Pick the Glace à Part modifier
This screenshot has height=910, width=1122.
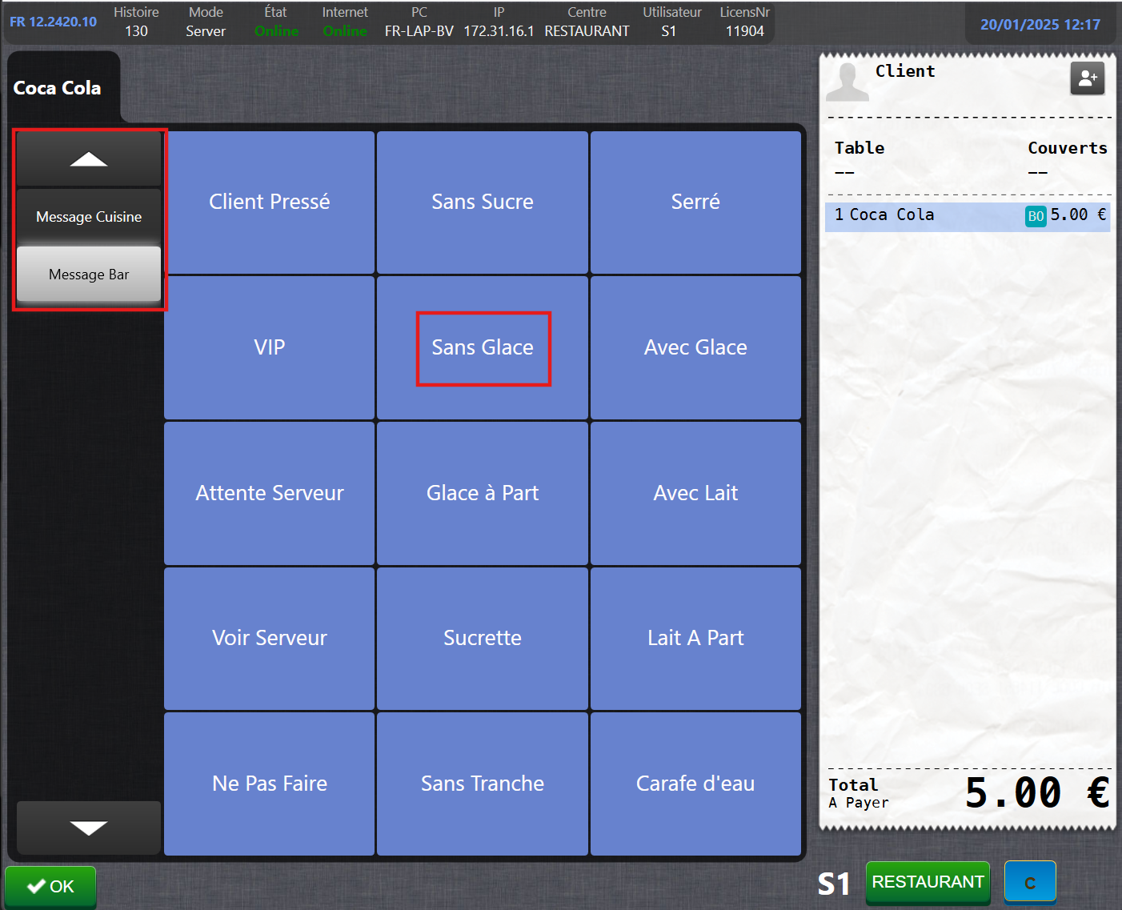pos(483,493)
